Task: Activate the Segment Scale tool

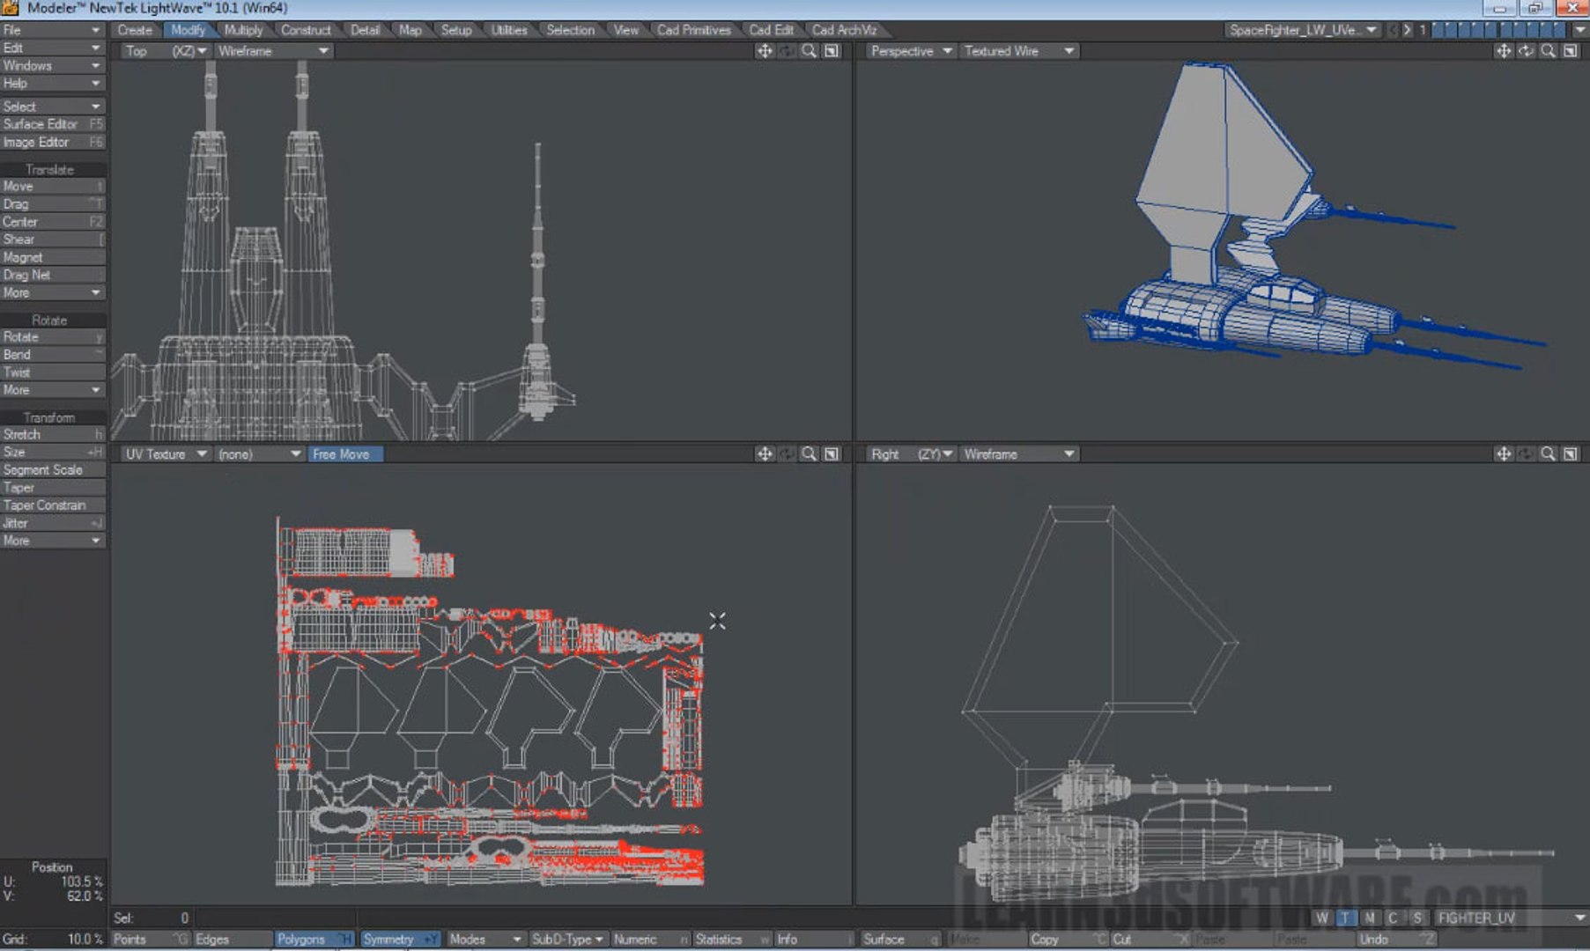Action: (x=53, y=470)
